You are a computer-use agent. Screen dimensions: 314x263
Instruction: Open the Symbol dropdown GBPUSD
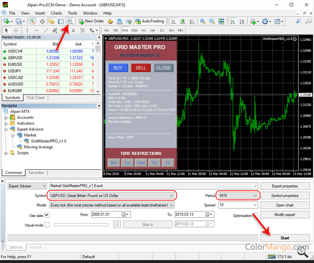point(112,196)
